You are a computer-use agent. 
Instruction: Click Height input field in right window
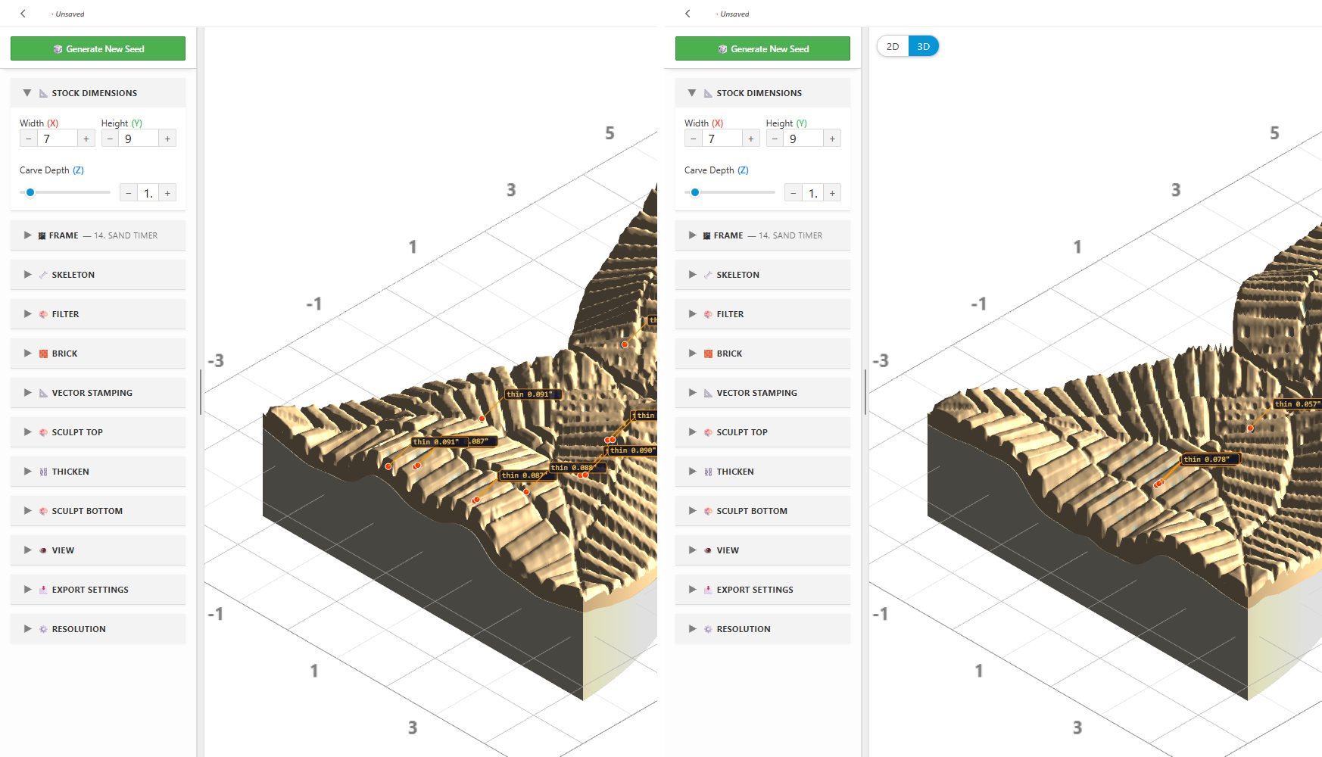tap(803, 139)
